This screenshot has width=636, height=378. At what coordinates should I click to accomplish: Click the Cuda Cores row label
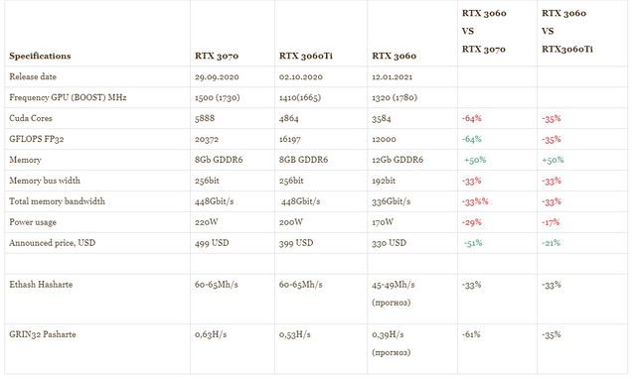(x=31, y=118)
